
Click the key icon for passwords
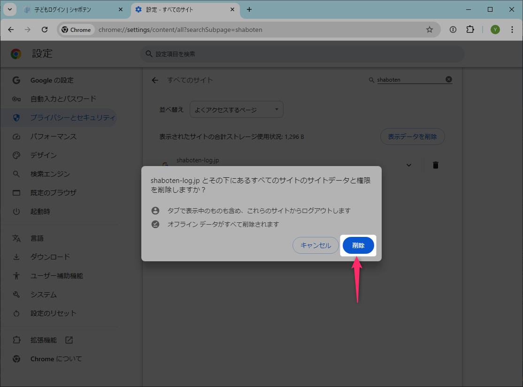tap(16, 99)
